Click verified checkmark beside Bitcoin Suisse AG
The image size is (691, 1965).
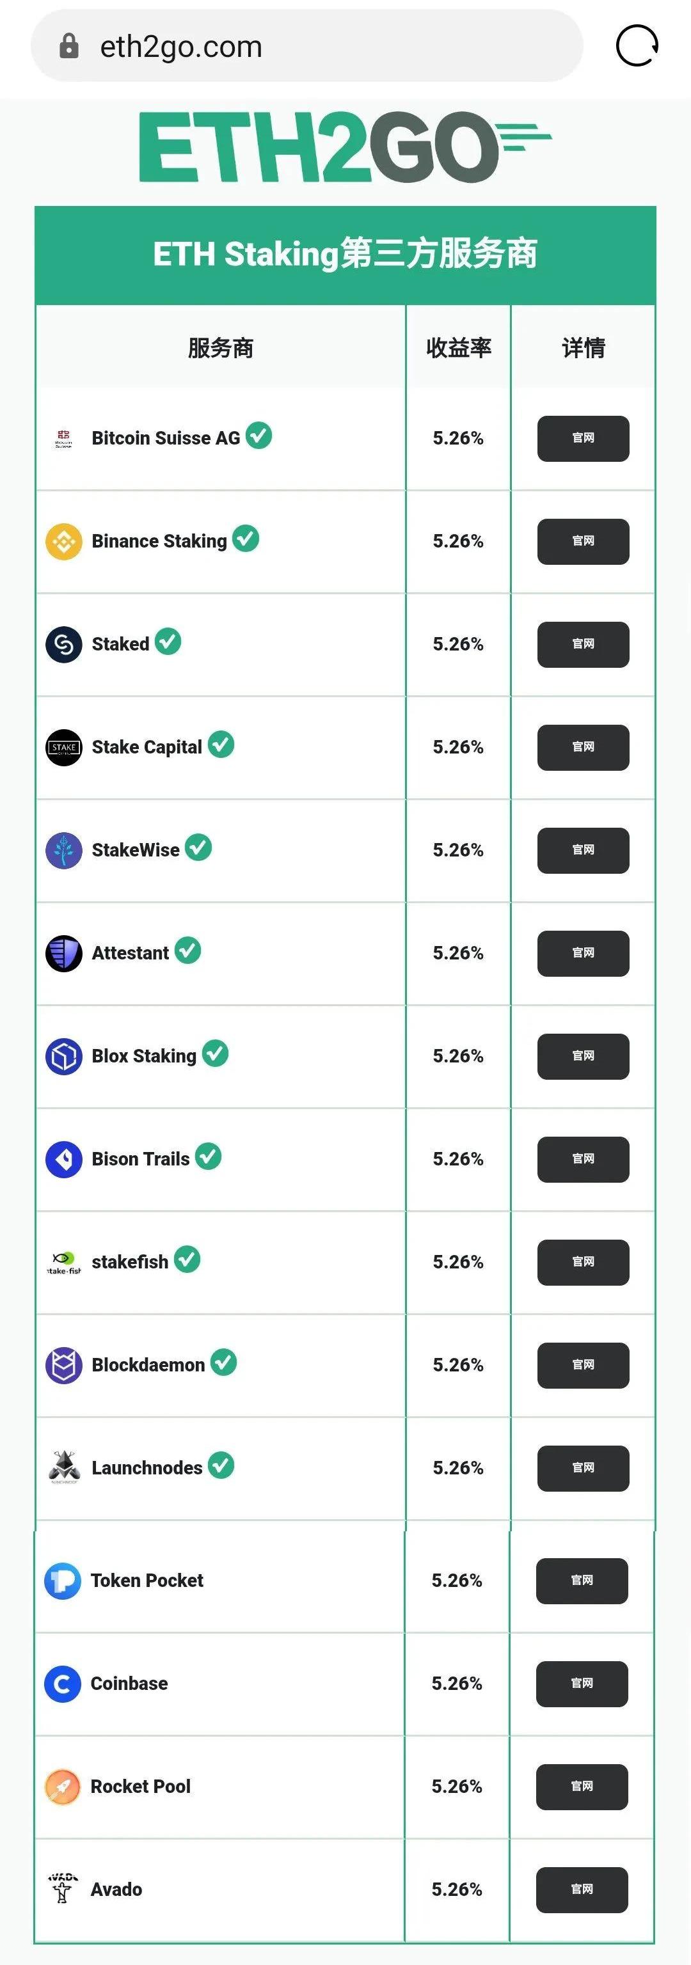point(258,436)
